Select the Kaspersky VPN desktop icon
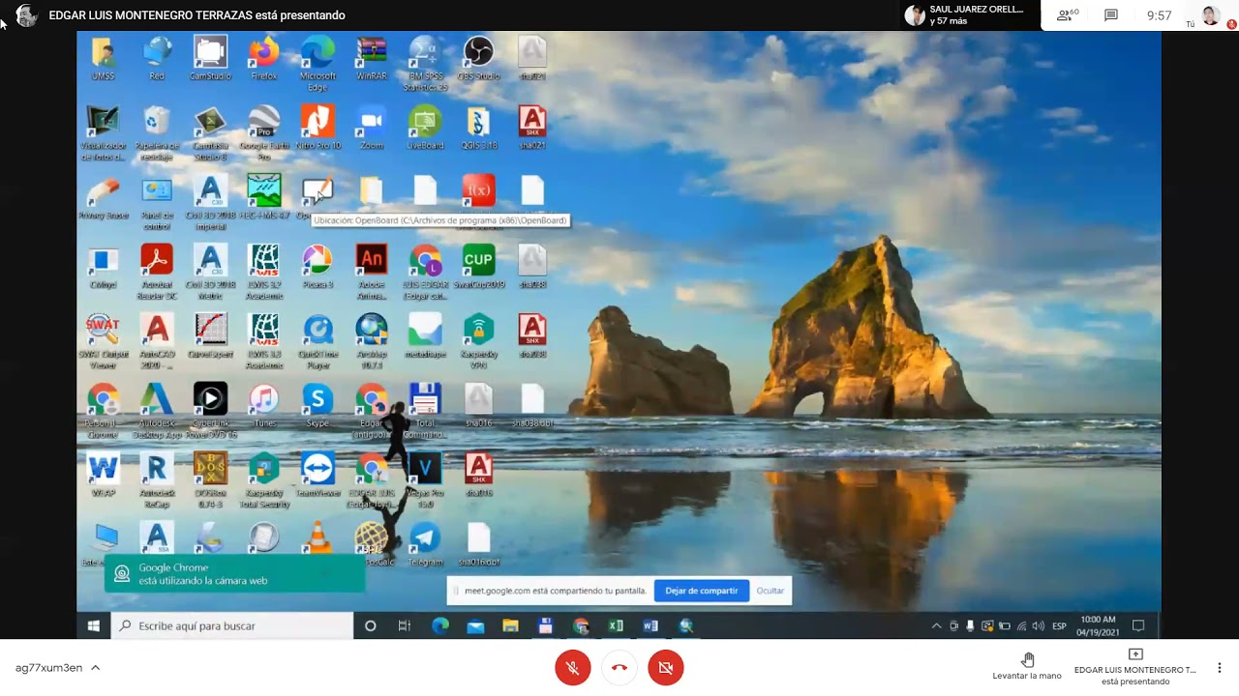The height and width of the screenshot is (696, 1239). point(478,341)
